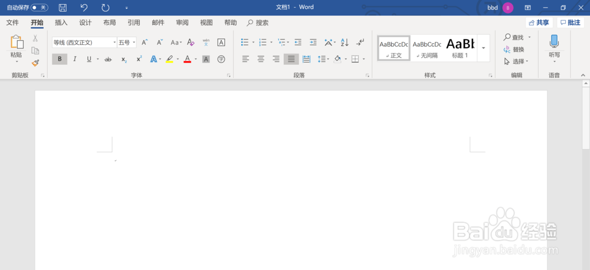Switch to the 设计 tab
Viewport: 590px width, 270px height.
point(86,22)
